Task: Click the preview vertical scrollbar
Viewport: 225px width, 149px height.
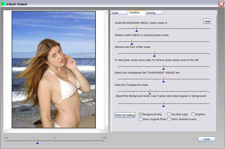Action: pos(106,69)
